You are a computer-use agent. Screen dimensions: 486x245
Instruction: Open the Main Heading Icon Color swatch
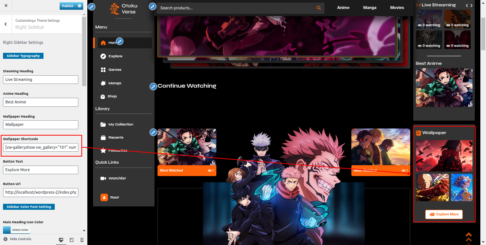pyautogui.click(x=7, y=230)
